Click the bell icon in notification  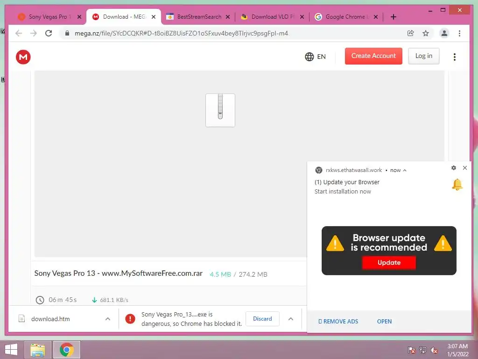457,185
